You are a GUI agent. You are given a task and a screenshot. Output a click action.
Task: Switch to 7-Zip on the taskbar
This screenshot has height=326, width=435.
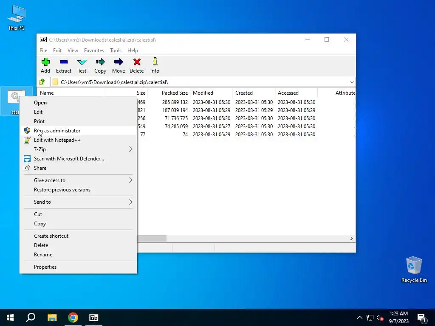point(94,318)
